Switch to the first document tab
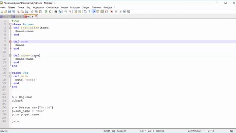Screen dimensions: 236x133 (6, 17)
